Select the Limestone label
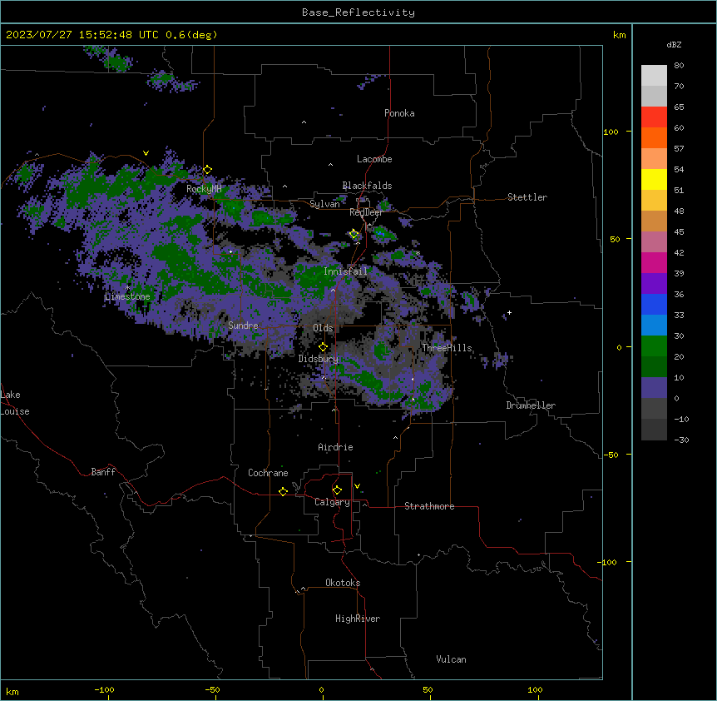This screenshot has height=701, width=717. click(x=127, y=296)
